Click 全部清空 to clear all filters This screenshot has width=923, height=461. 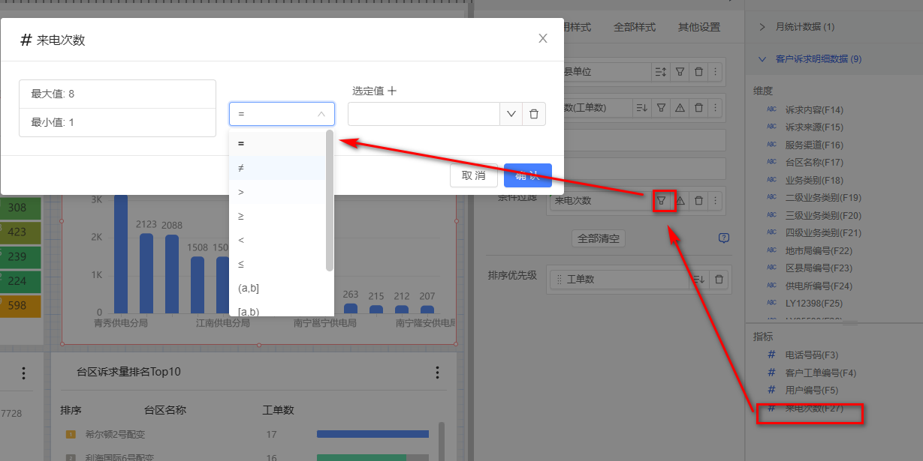coord(598,238)
